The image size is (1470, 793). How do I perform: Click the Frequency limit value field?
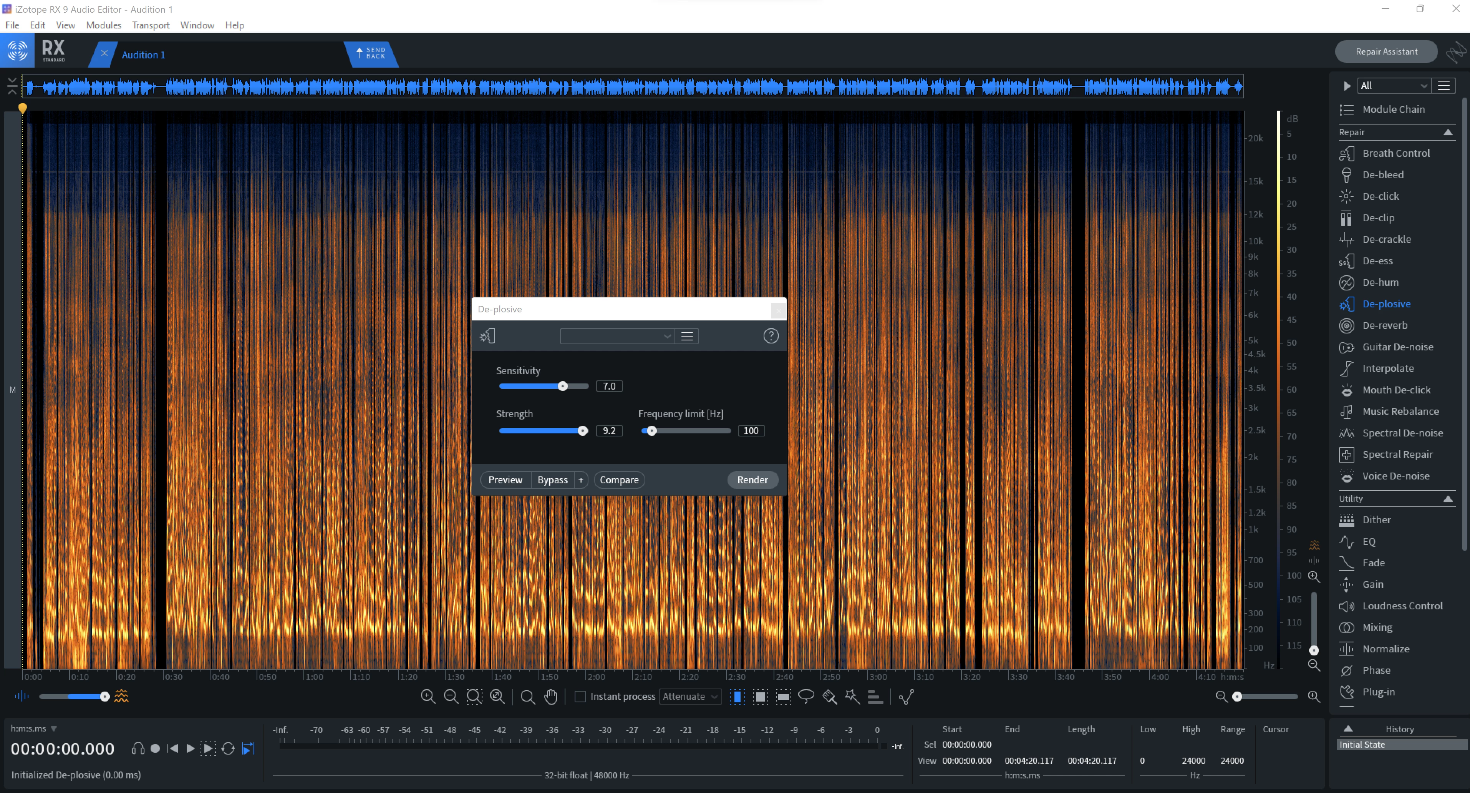(751, 430)
